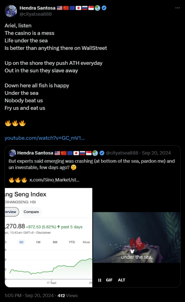Open the Little Mermaid under the sea GIF
This screenshot has height=302, width=185.
tap(137, 237)
